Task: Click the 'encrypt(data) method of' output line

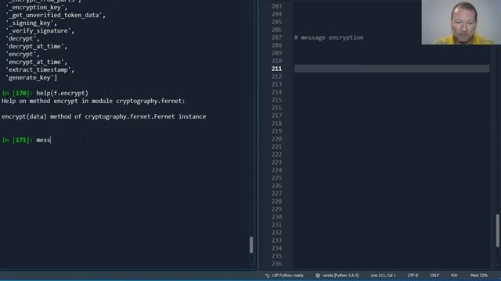Action: 104,116
